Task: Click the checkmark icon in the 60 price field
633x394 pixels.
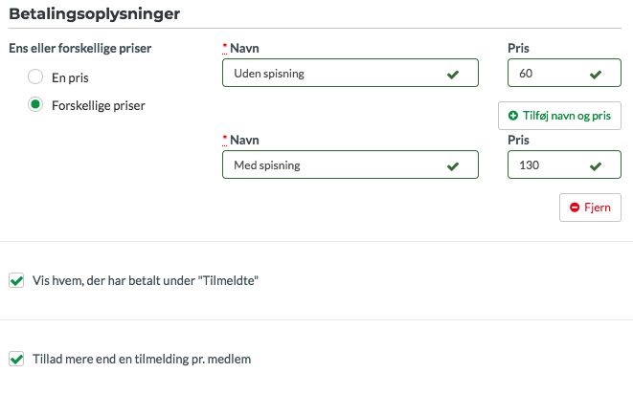Action: pos(596,75)
